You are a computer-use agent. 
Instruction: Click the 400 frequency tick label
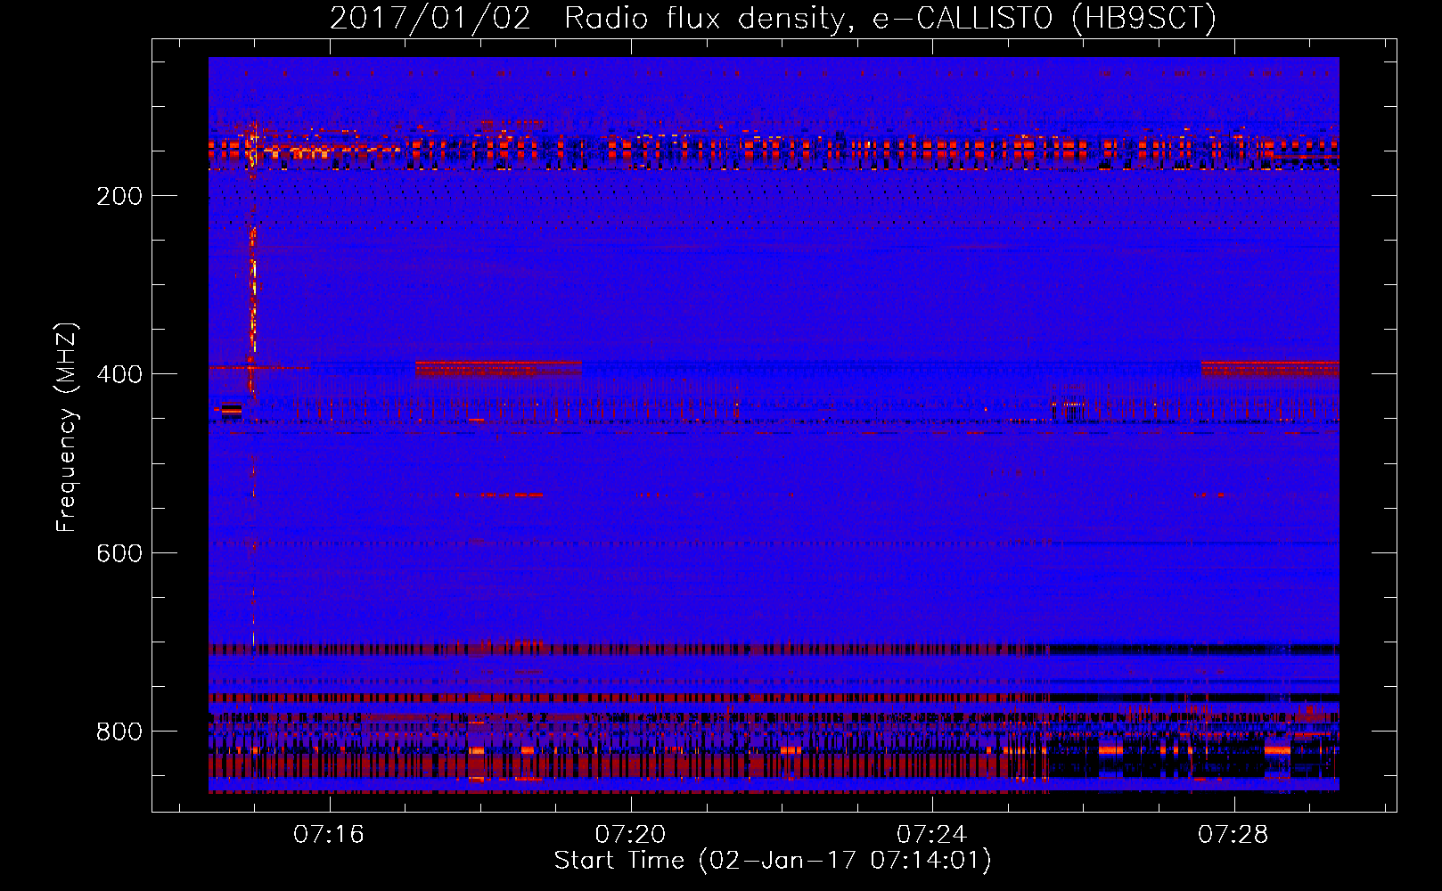tap(119, 375)
